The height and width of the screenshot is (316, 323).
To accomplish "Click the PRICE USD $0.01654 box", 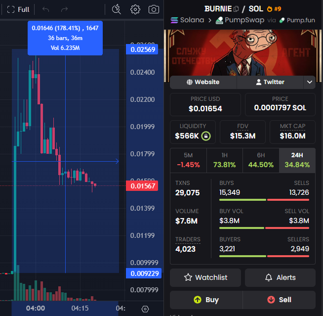I will coord(205,104).
